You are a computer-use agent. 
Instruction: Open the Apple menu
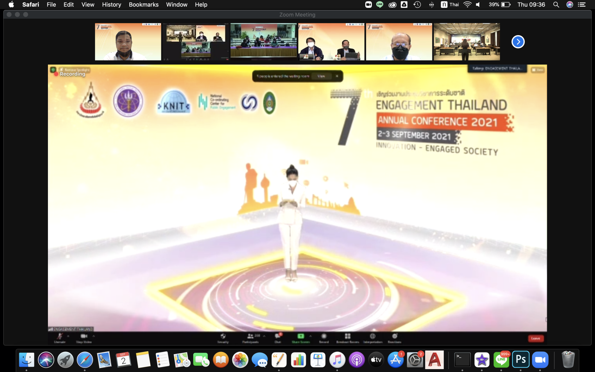click(11, 4)
